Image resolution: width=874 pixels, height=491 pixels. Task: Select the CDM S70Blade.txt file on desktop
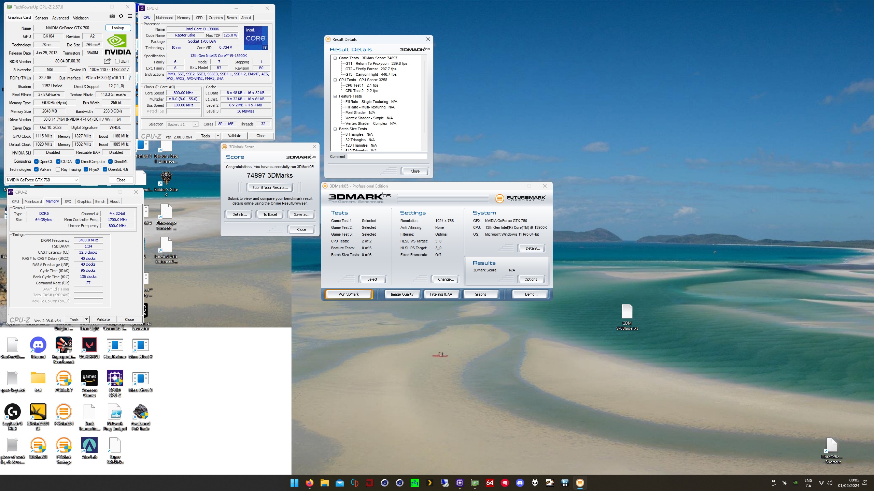pos(627,317)
